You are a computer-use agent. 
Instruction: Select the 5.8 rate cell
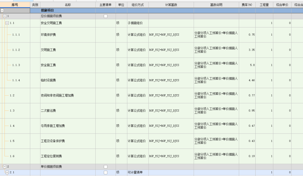pos(247,65)
